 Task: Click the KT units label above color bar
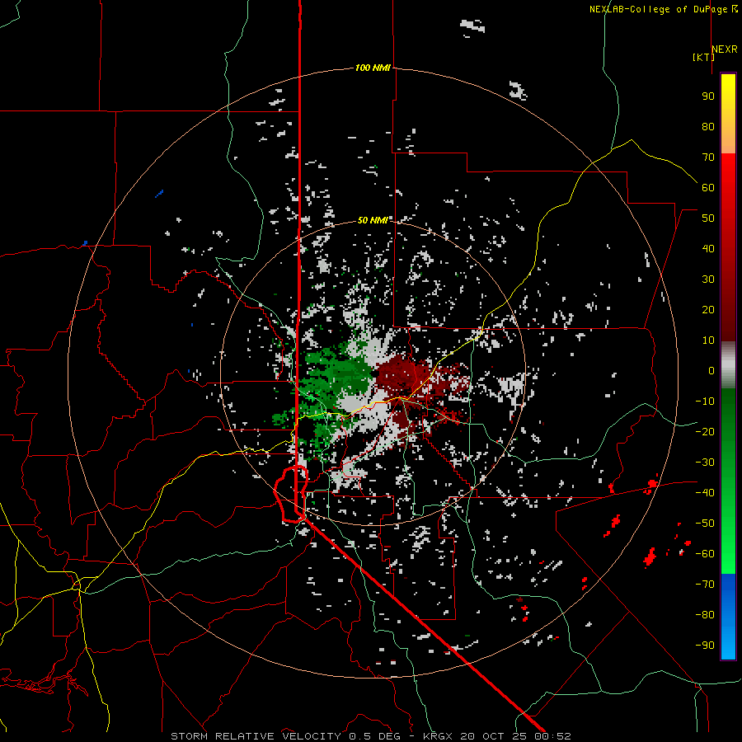point(703,57)
